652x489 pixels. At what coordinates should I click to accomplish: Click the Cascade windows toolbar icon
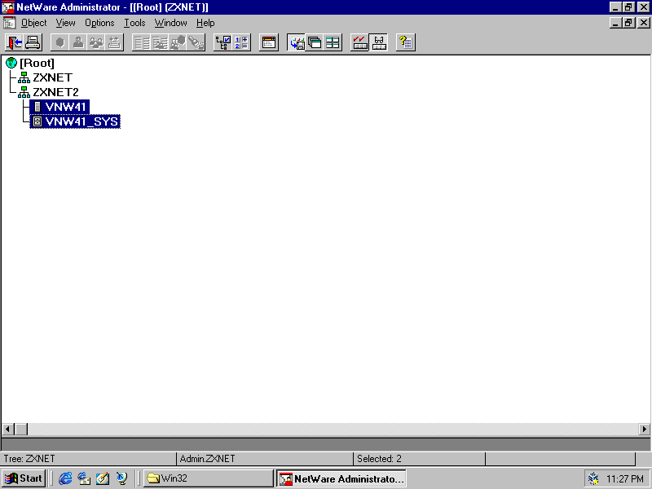315,42
